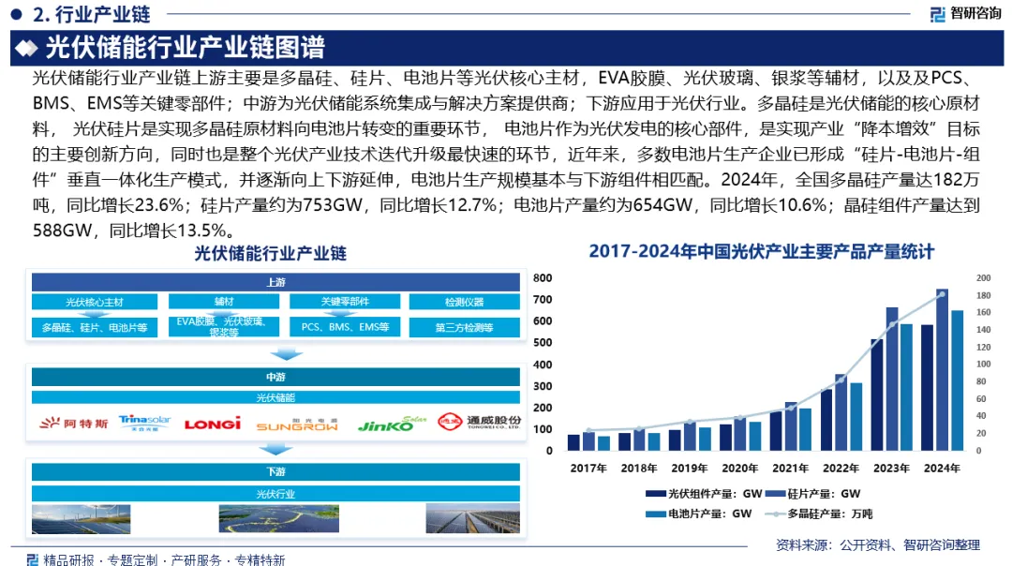This screenshot has width=1012, height=566.
Task: Click the footer logo before 精品研报
Action: tap(32, 559)
